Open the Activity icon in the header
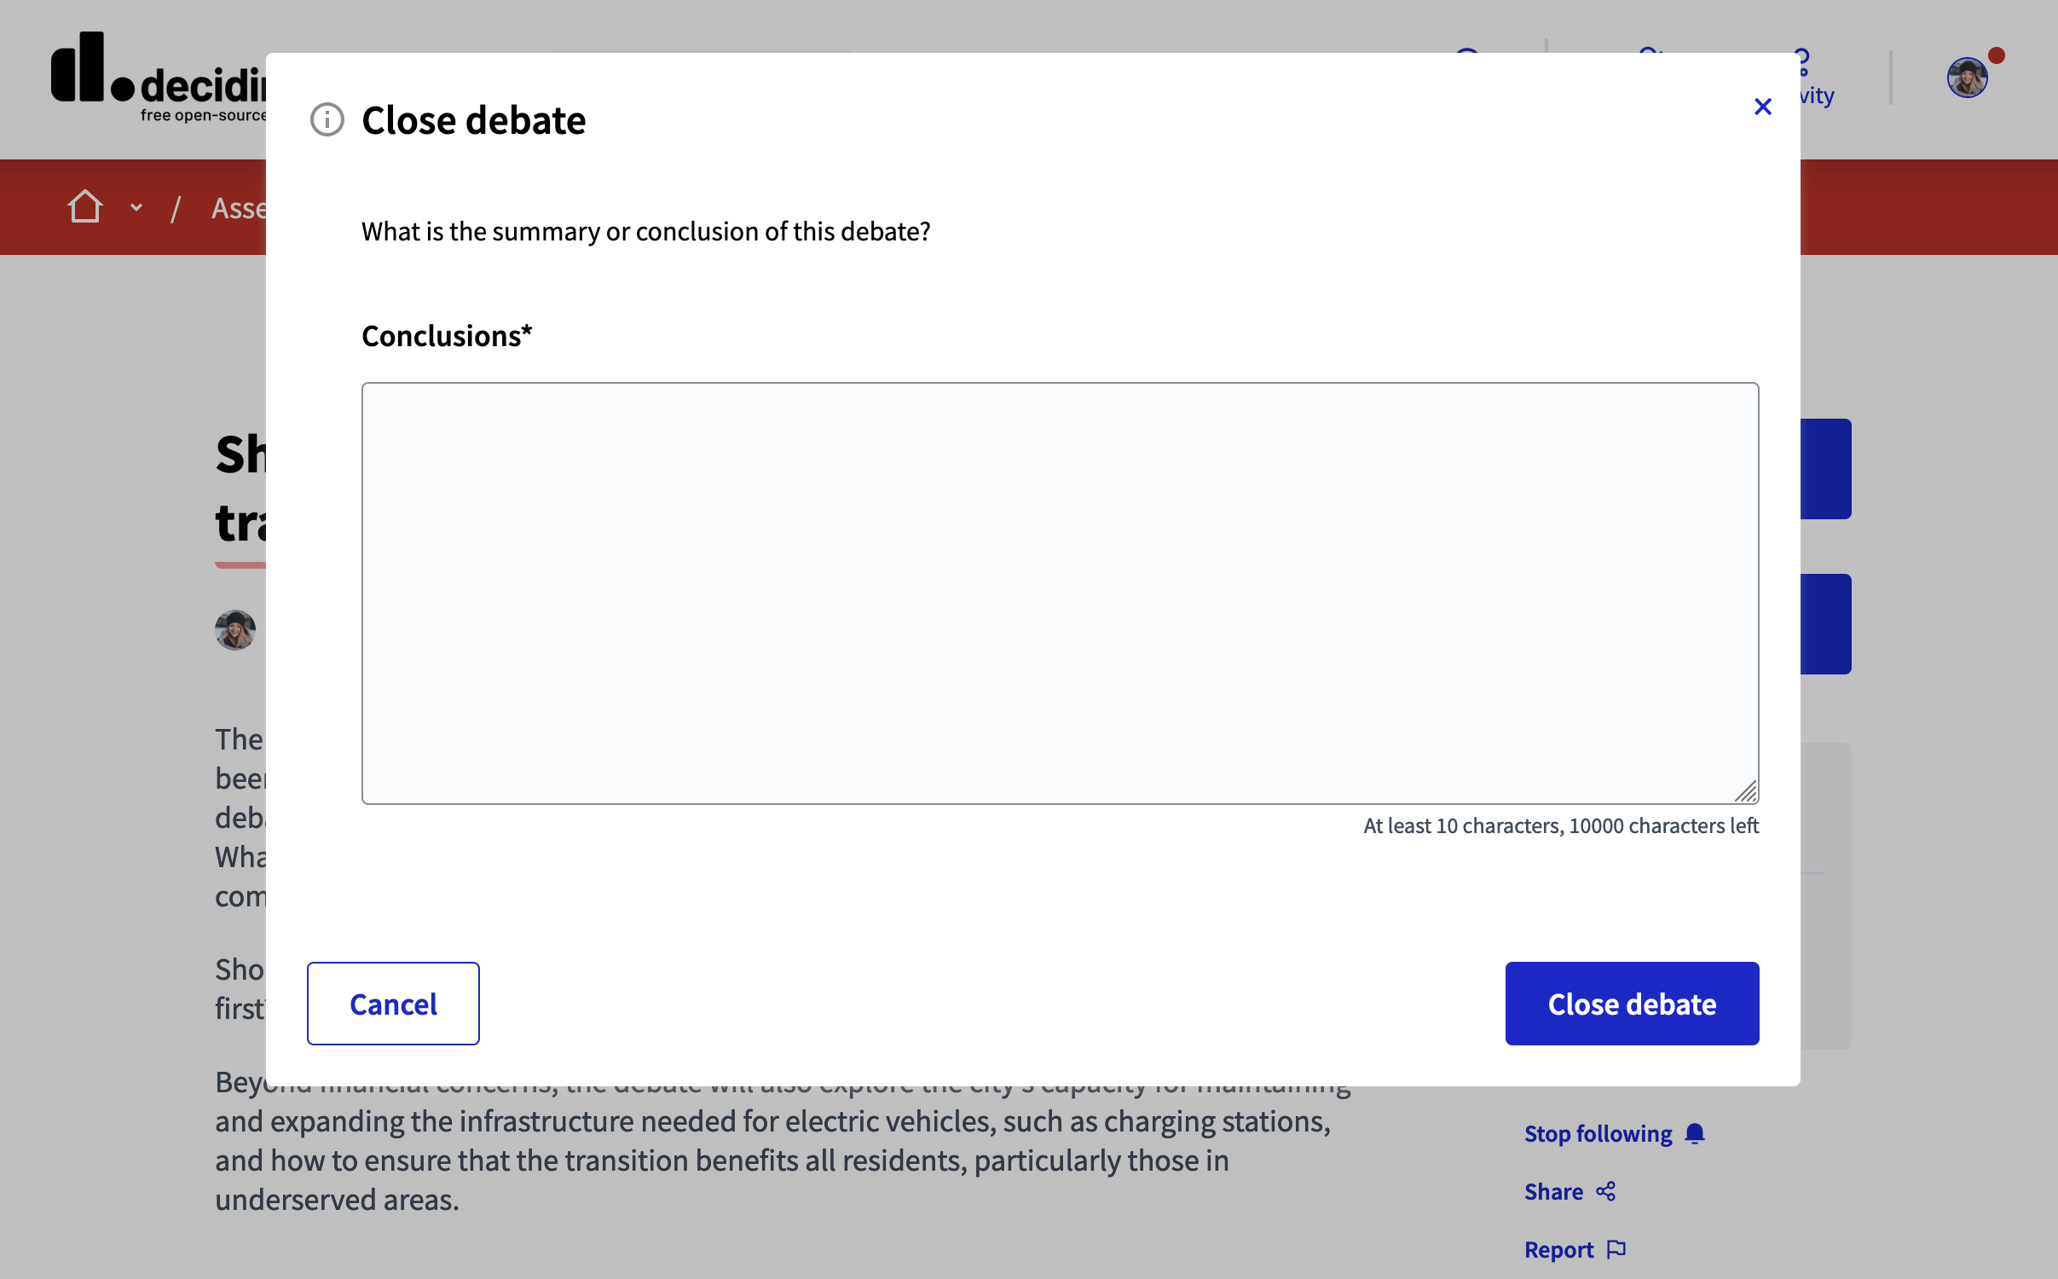The width and height of the screenshot is (2058, 1279). [x=1802, y=64]
